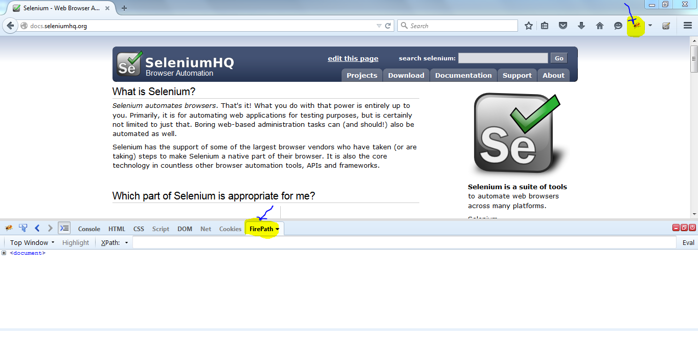Open the Documentation site tab
This screenshot has width=698, height=338.
coord(463,75)
